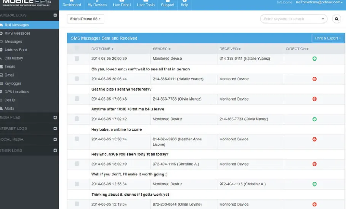Check the 15:36:44 message row checkbox
This screenshot has width=346, height=209.
pyautogui.click(x=77, y=139)
